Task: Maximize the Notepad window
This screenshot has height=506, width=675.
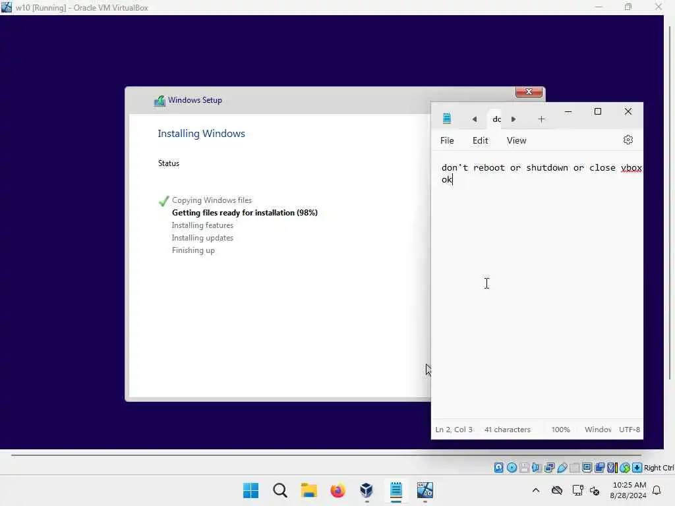Action: [598, 111]
